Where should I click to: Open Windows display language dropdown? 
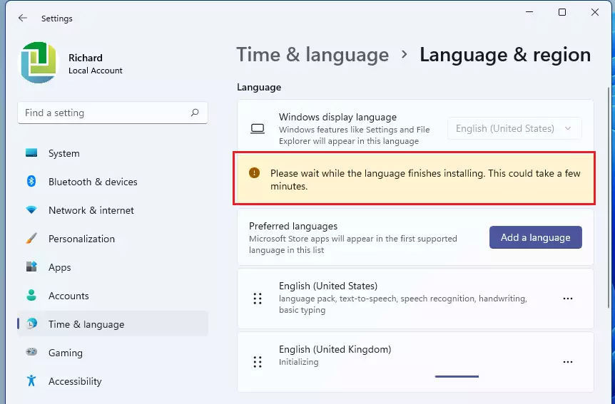click(x=514, y=128)
